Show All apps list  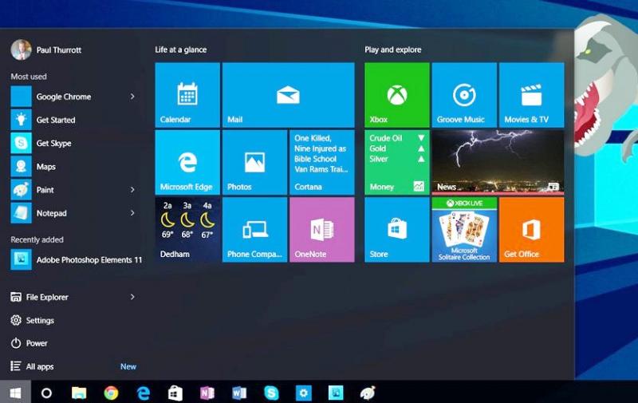[x=32, y=366]
